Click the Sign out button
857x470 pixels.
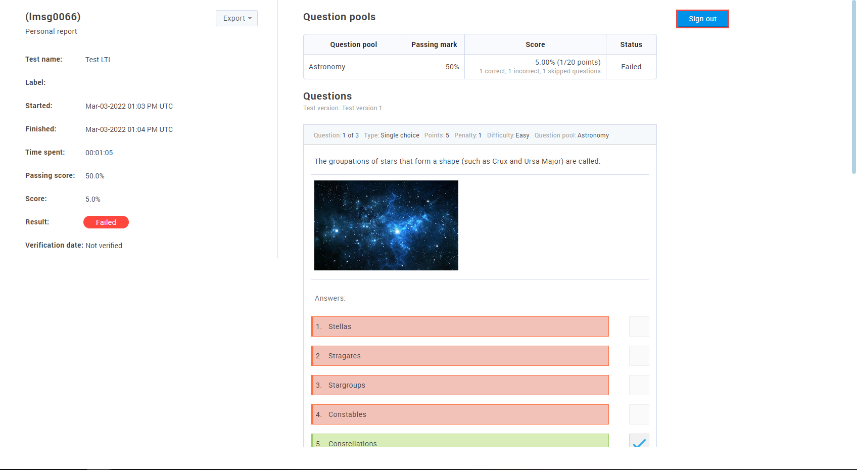pyautogui.click(x=702, y=19)
